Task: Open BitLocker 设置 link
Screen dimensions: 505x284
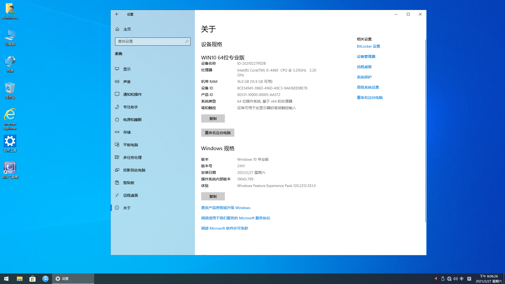Action: pyautogui.click(x=368, y=46)
